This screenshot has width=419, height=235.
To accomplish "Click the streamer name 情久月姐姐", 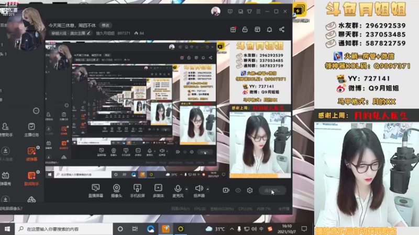I will coord(105,33).
